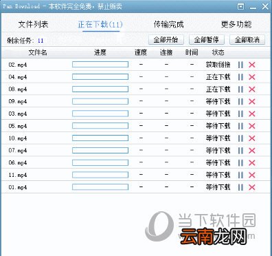The image size is (272, 256).
Task: Pause the 04.mp4 download
Action: coord(240,77)
